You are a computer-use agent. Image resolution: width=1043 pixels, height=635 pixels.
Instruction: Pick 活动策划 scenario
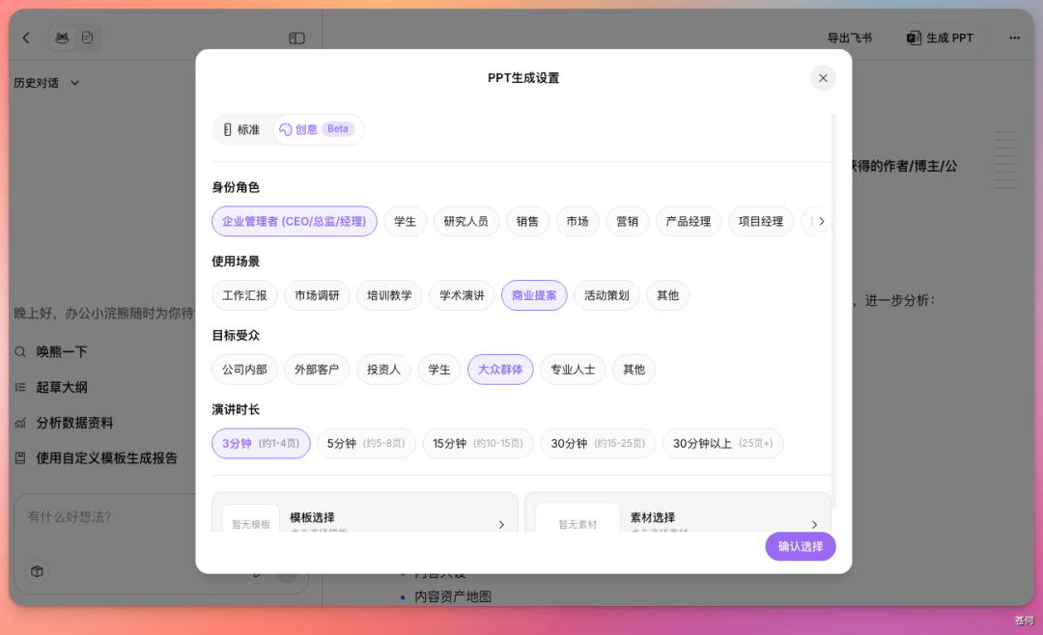click(x=606, y=295)
